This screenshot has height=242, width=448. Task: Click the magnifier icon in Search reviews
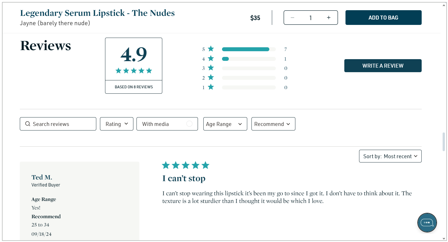pyautogui.click(x=27, y=124)
